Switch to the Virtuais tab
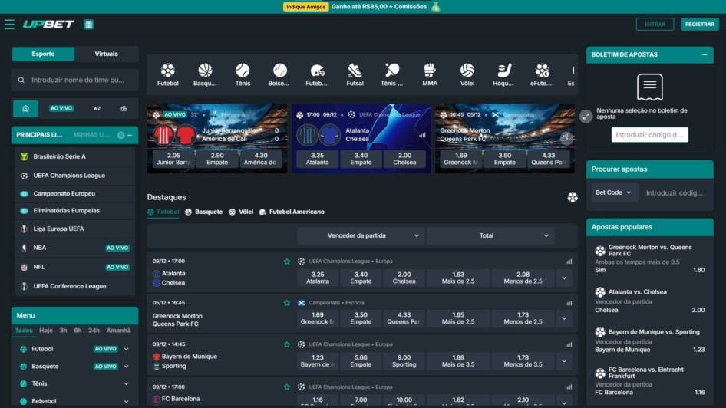 tap(106, 54)
